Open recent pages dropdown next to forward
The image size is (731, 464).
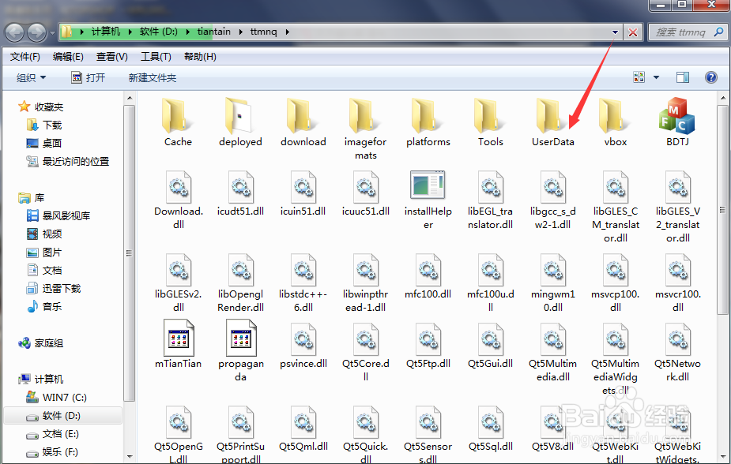[x=52, y=33]
